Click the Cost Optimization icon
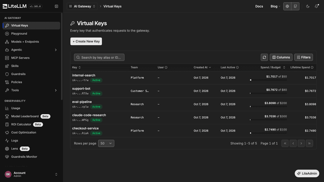Viewport: 324px width, 182px height. tap(7, 132)
